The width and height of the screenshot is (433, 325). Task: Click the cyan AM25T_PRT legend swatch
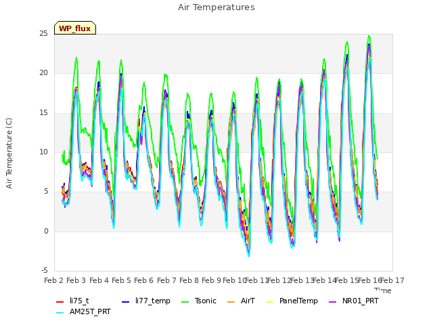[x=60, y=313]
